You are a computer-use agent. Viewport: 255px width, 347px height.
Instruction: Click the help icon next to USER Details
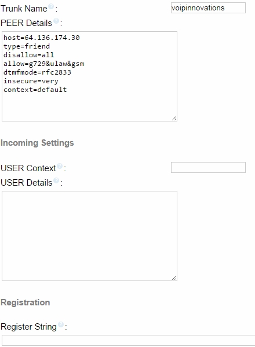tap(56, 180)
